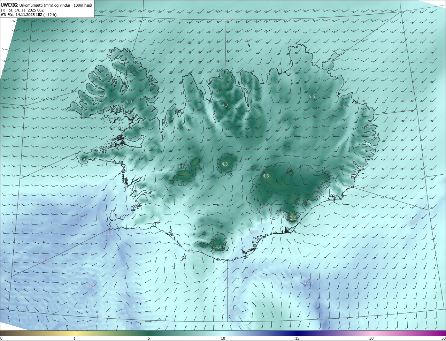Click the 5.0 value label in the Westfjords

tap(129, 101)
